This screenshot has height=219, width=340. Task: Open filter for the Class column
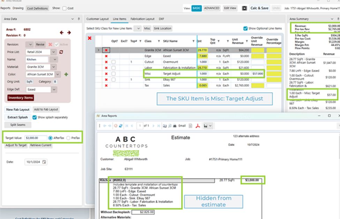159,41
